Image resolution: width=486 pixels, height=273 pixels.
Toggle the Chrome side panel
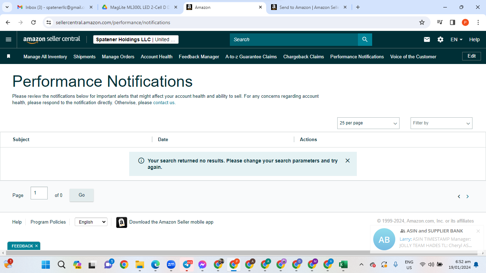point(453,22)
